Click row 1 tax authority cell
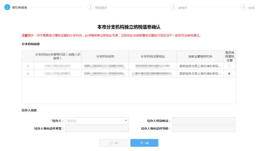The height and width of the screenshot is (151, 260). pyautogui.click(x=200, y=66)
